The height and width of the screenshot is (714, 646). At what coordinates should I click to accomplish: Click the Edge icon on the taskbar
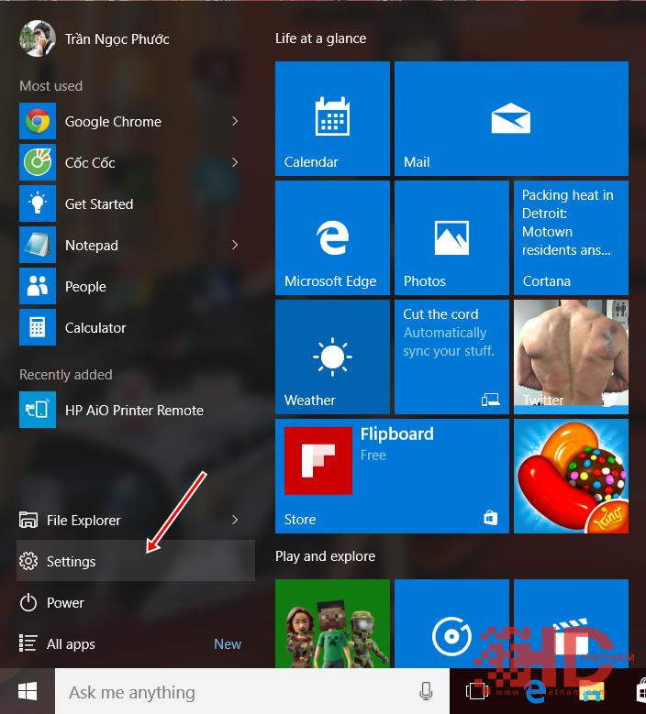tap(534, 691)
